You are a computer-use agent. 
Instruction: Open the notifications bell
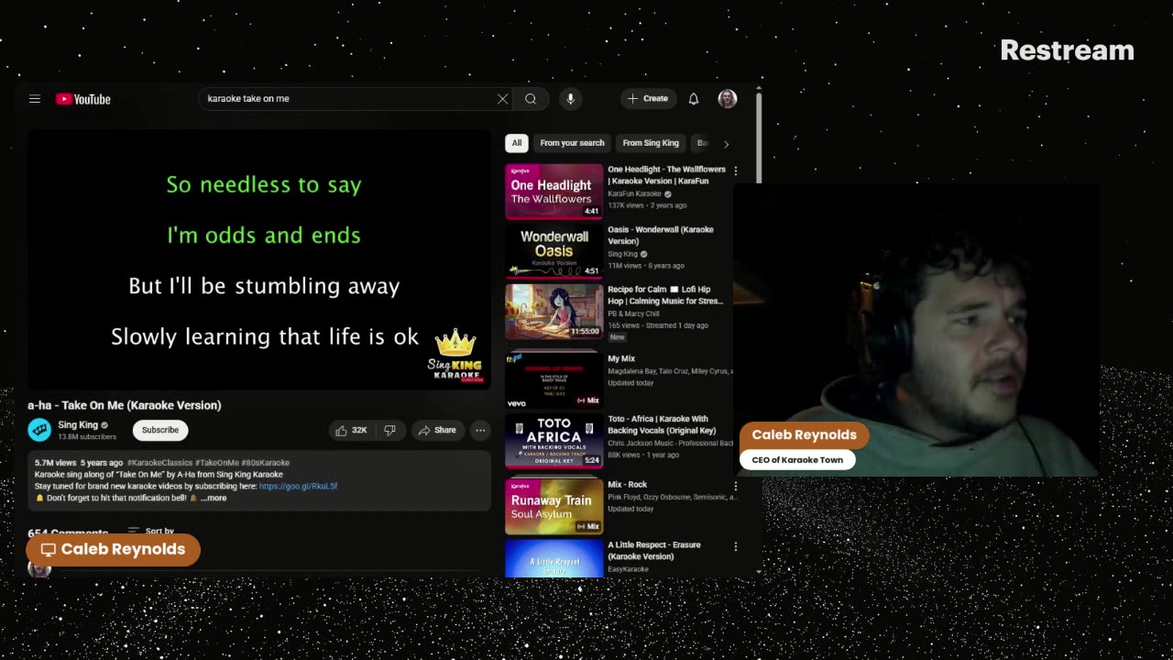tap(694, 99)
